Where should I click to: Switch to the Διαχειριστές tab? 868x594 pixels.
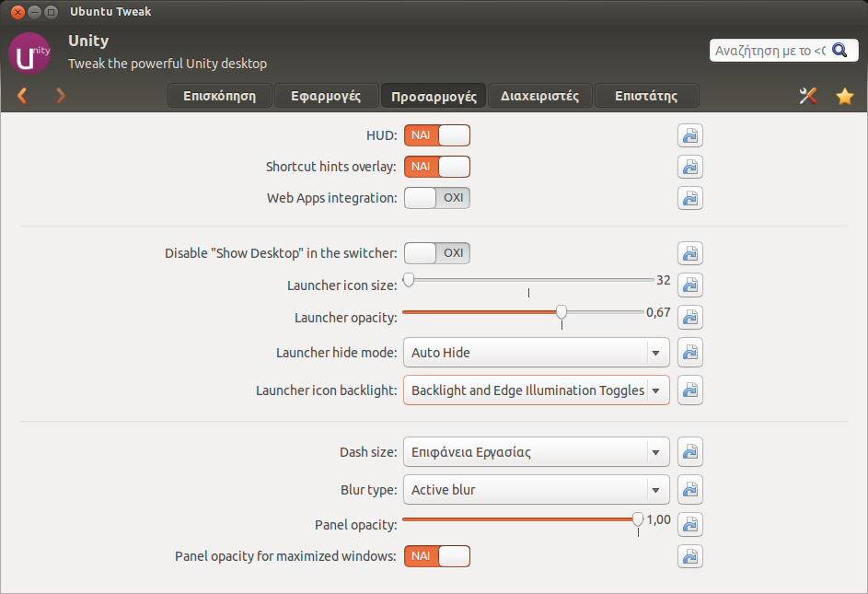[539, 96]
